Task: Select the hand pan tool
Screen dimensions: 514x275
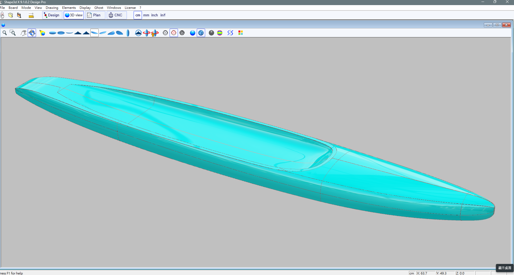Action: 24,33
